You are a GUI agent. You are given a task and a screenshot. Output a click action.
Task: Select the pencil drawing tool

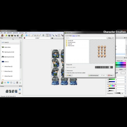[53, 35]
